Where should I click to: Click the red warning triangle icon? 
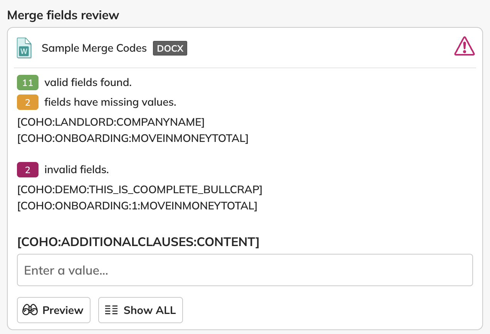pos(464,47)
